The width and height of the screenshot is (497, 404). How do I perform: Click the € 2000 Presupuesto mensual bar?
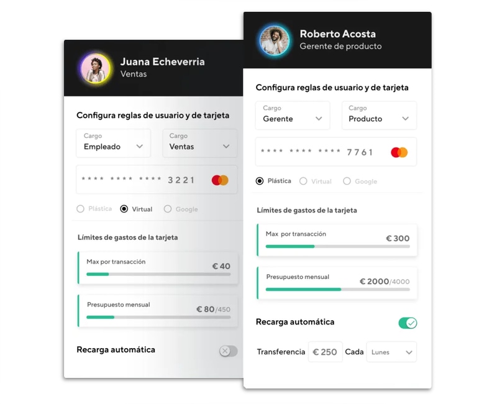(x=337, y=290)
